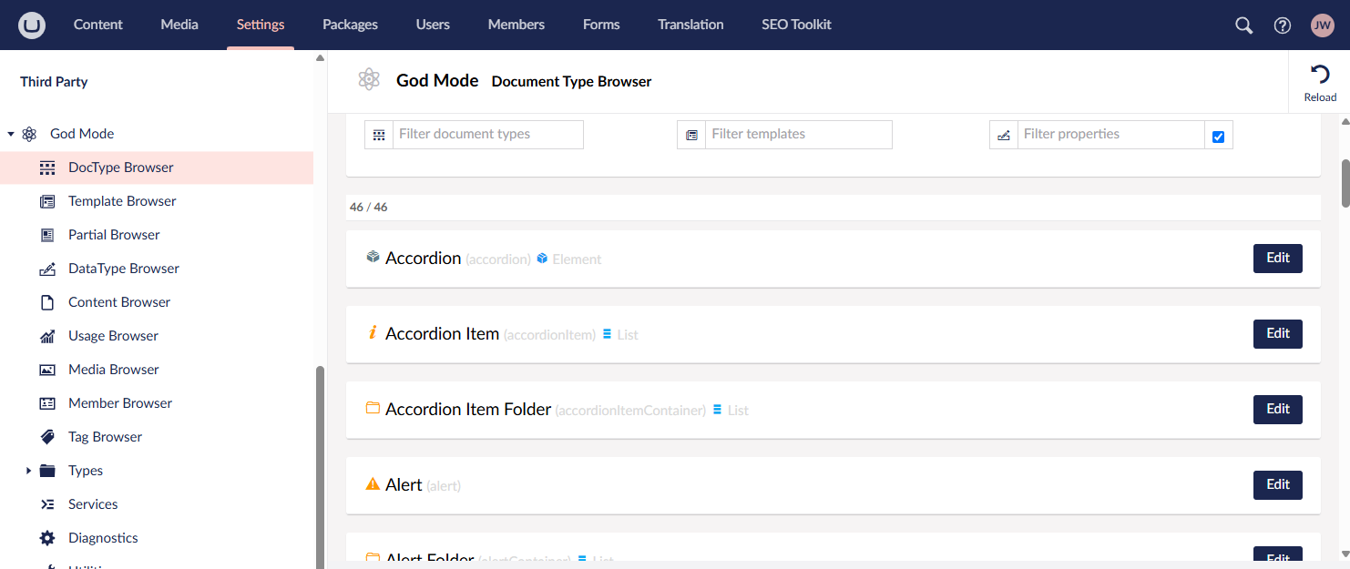Switch to the Content section

pyautogui.click(x=98, y=25)
